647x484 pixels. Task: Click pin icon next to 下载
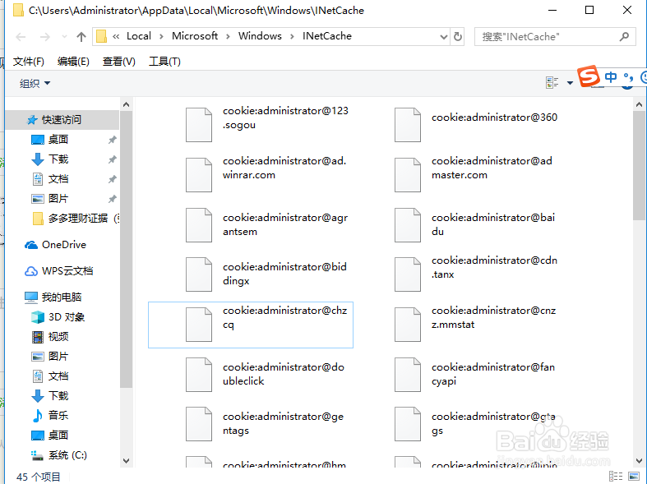(112, 159)
